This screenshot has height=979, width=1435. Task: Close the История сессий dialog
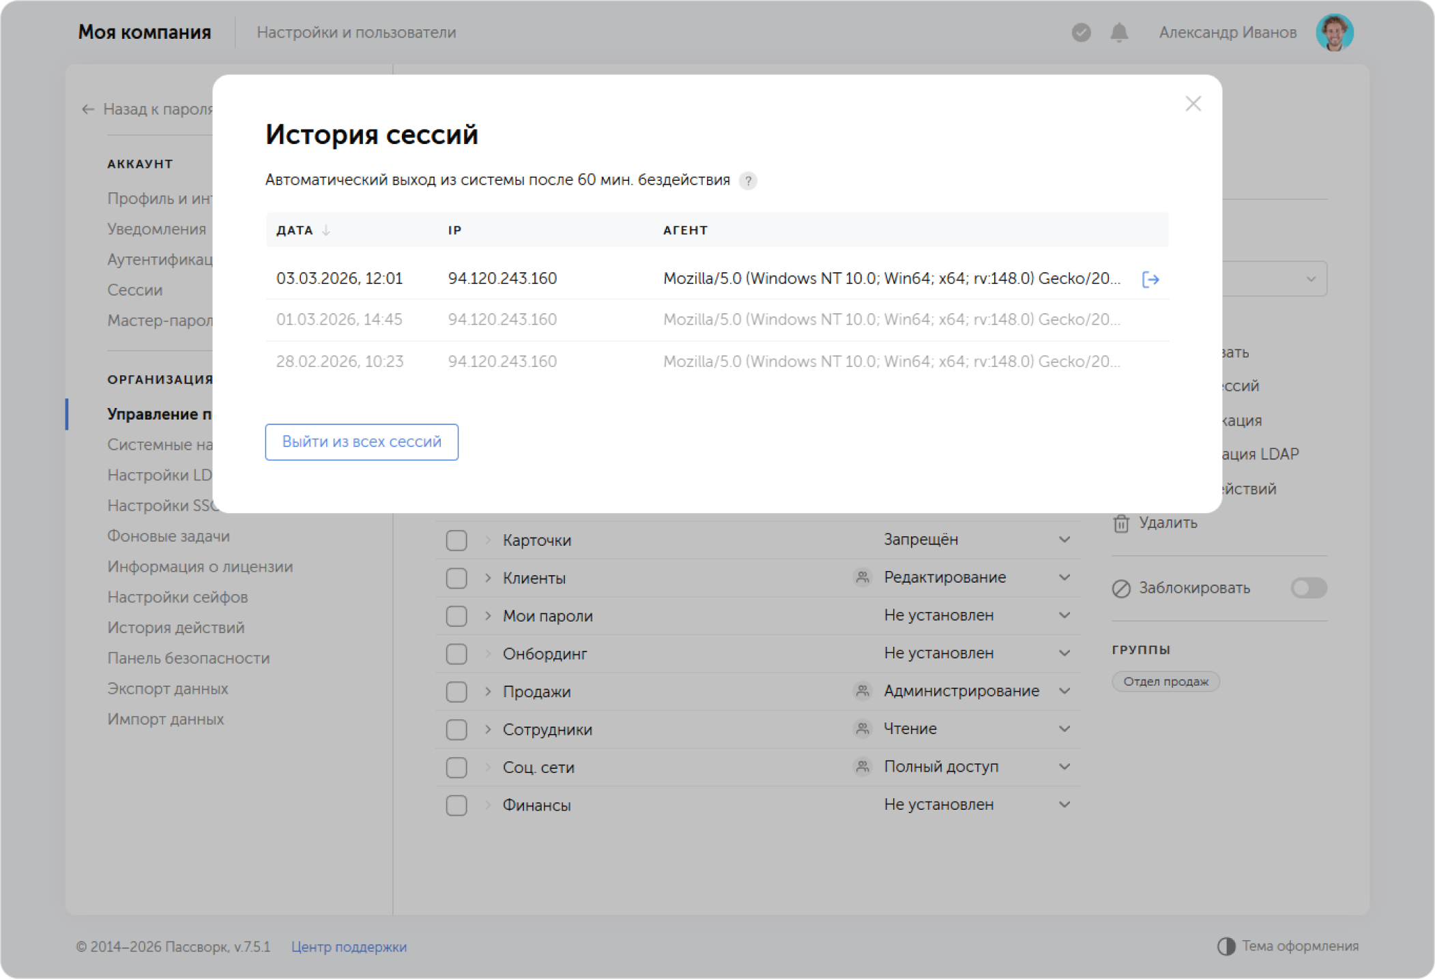click(1193, 104)
